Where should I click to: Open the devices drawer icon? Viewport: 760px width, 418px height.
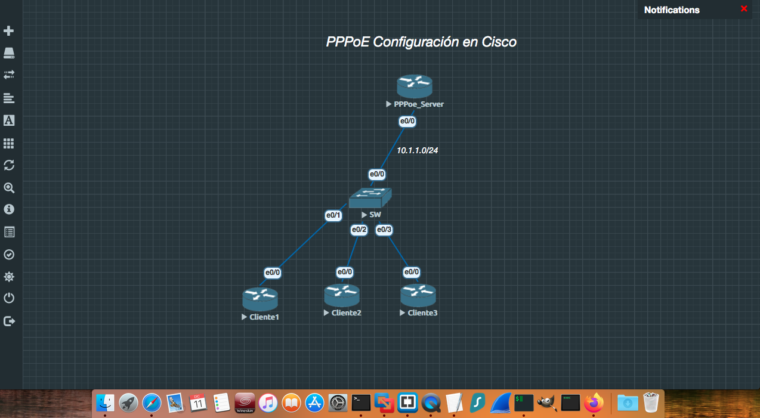pos(8,52)
